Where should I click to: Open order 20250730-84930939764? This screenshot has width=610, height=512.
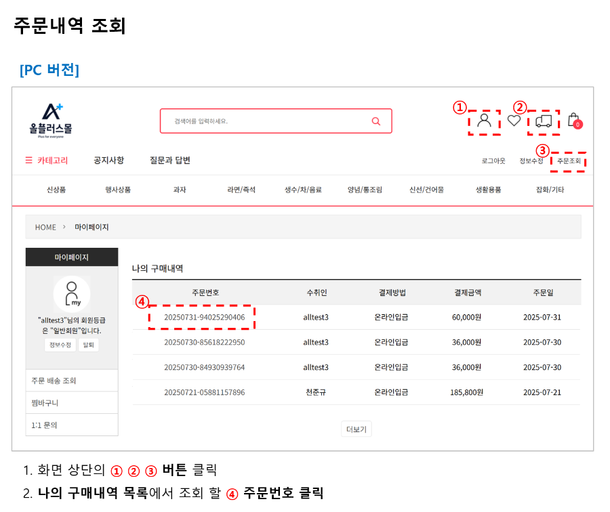coord(204,367)
